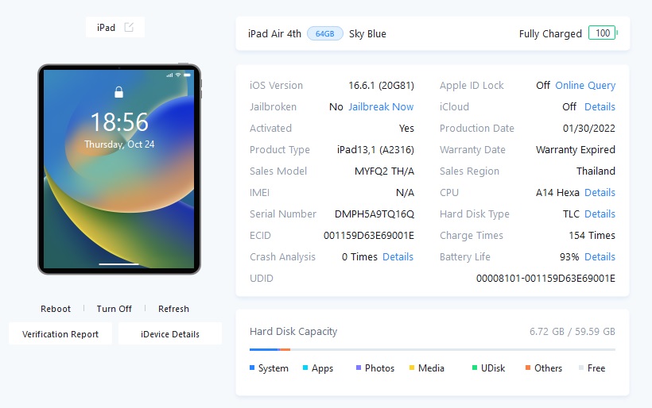Click the IMEI value N/A
The height and width of the screenshot is (408, 652).
405,193
